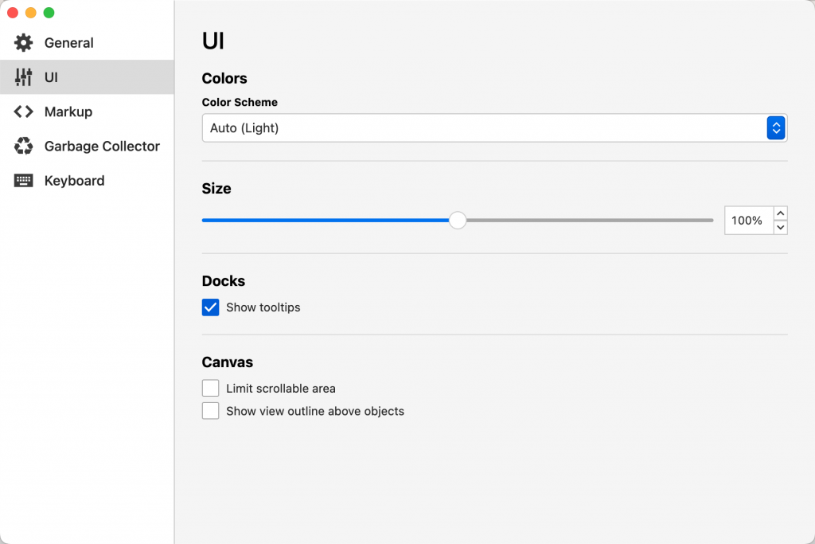Screen dimensions: 815x544
Task: Click the General gear icon
Action: pos(24,43)
